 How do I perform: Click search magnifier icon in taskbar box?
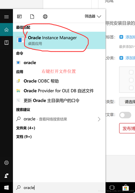click(18, 188)
